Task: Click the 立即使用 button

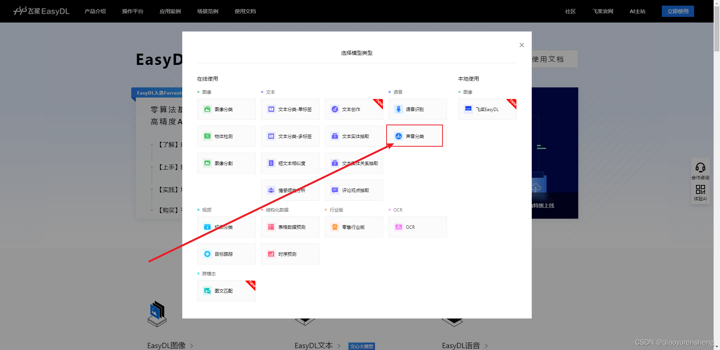Action: pos(678,11)
